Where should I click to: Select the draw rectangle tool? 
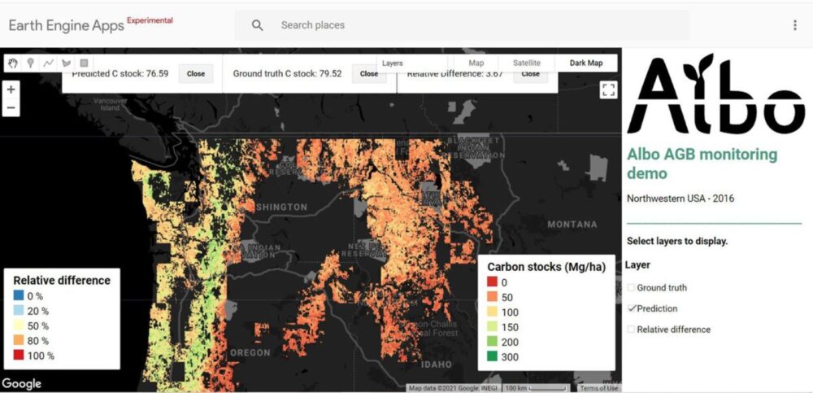click(84, 63)
